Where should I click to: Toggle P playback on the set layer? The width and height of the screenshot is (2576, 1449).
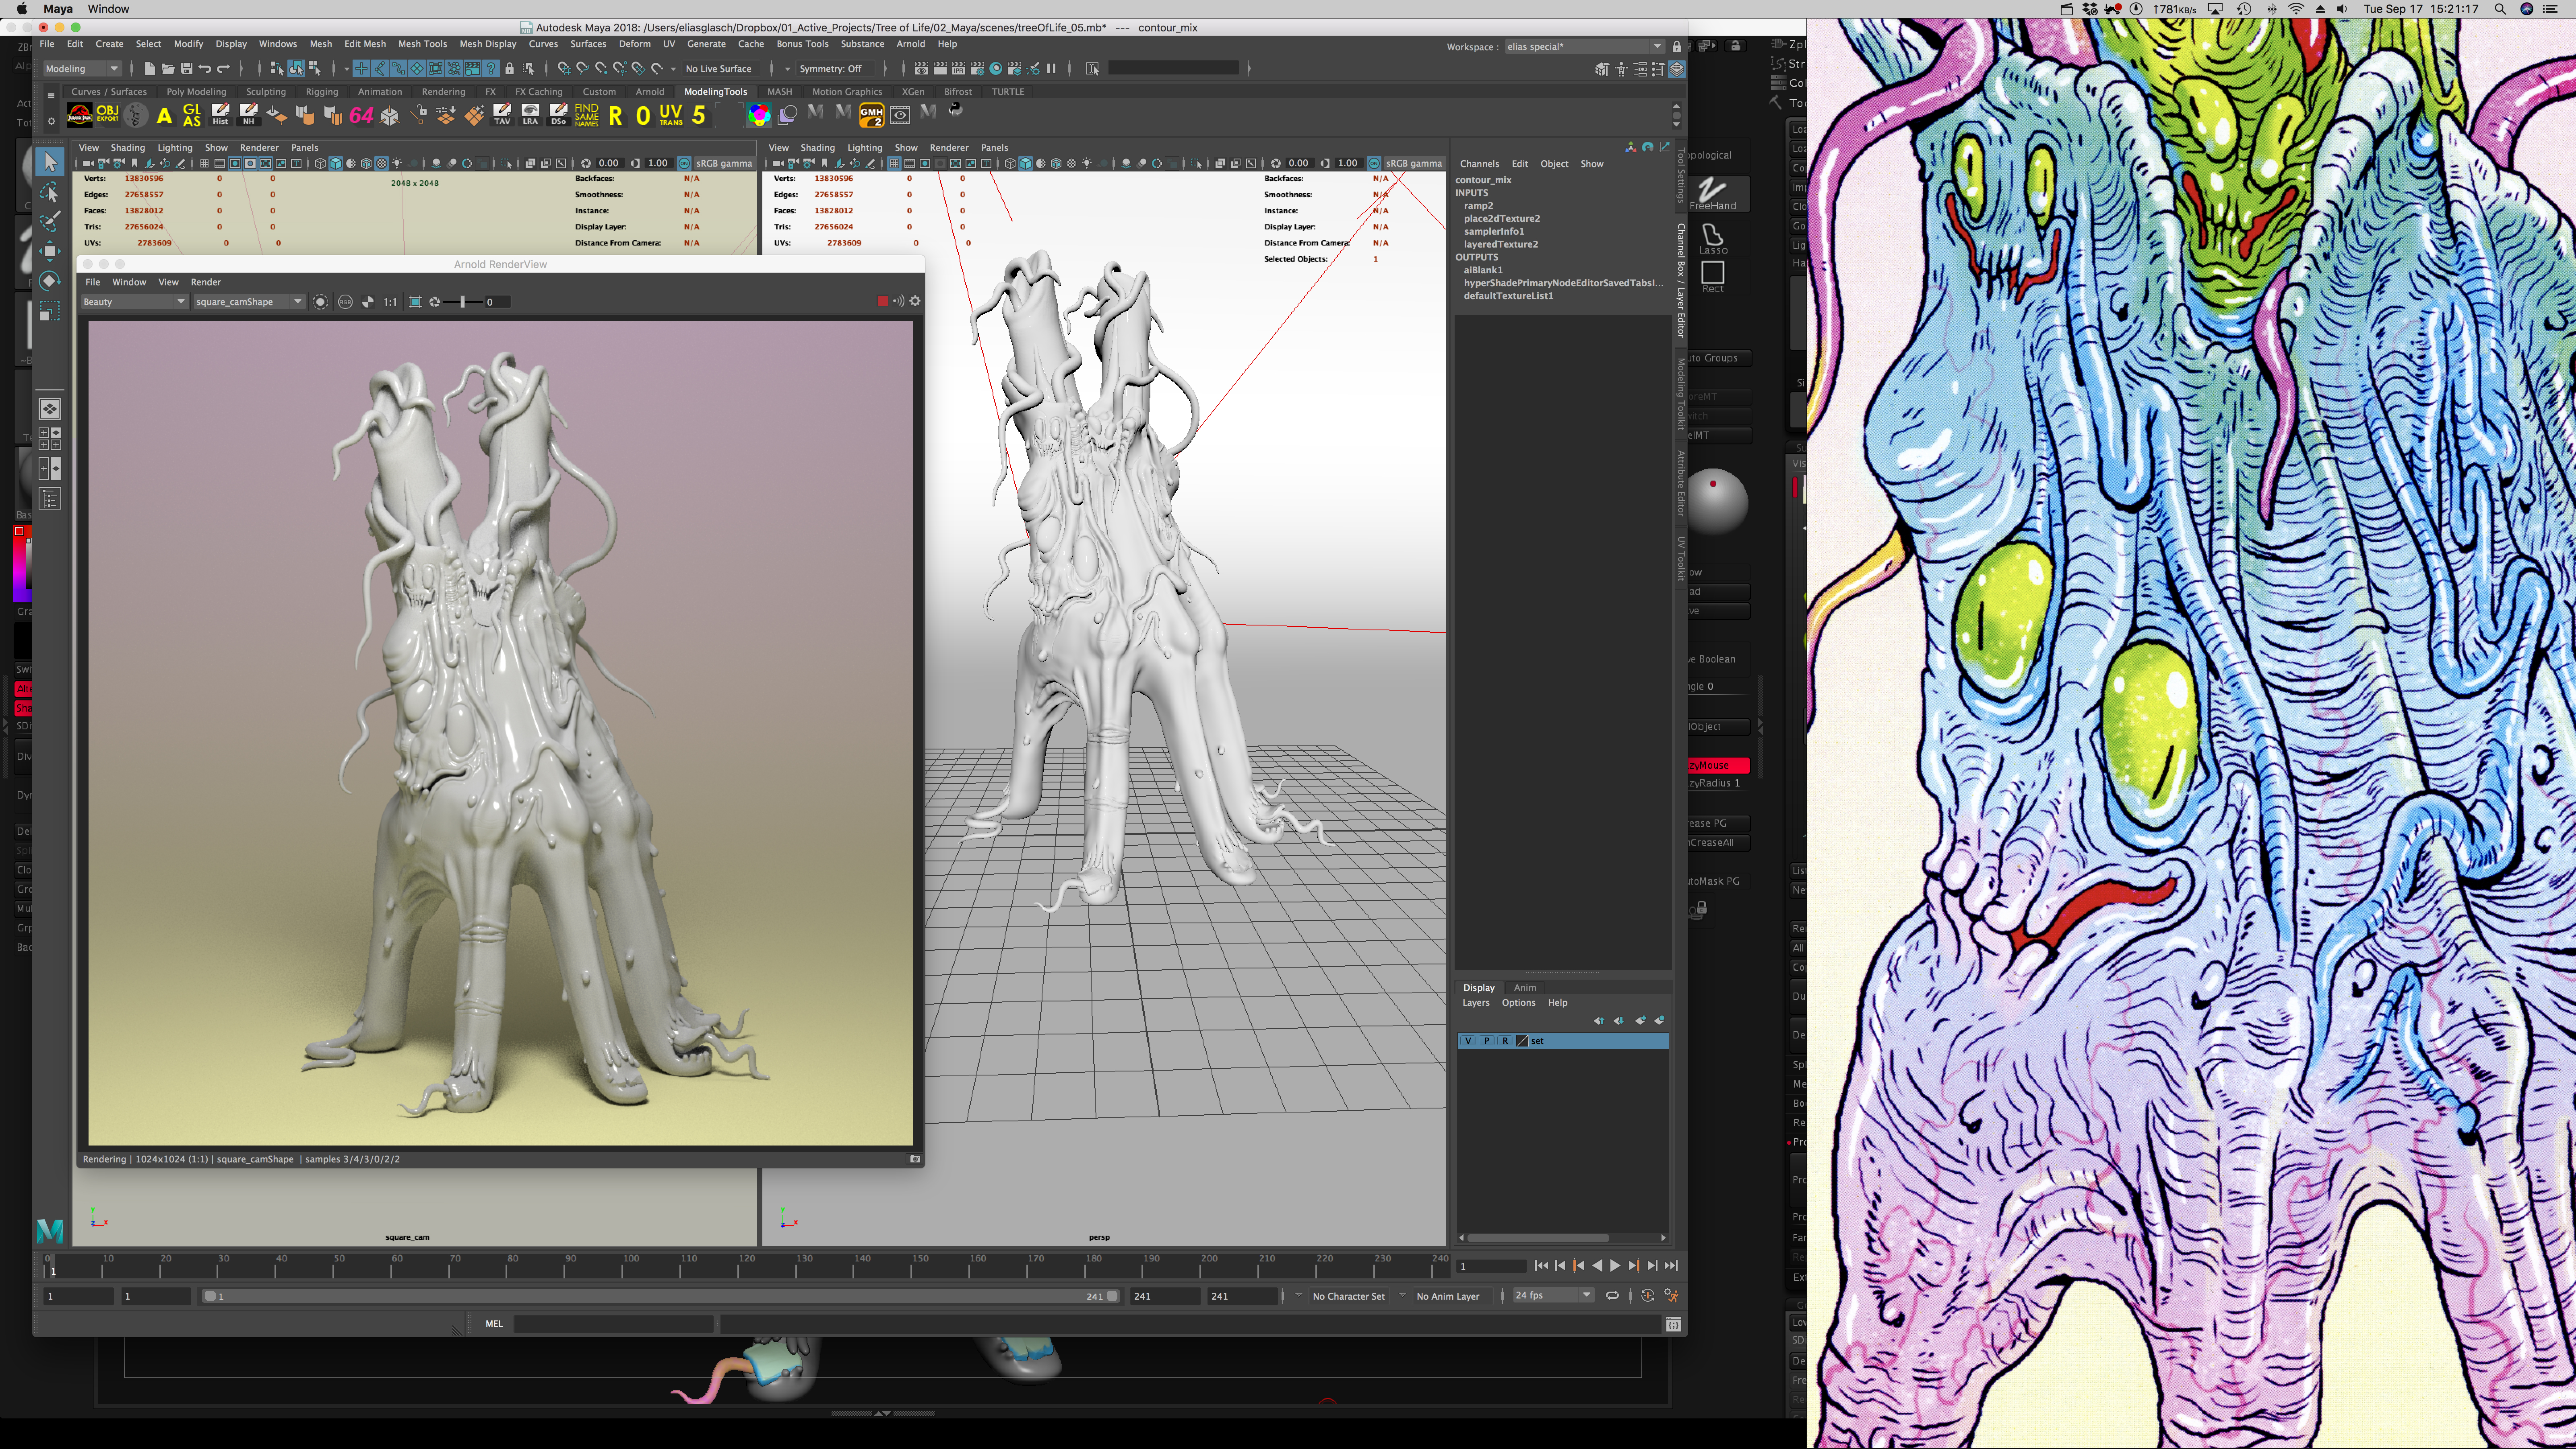click(1487, 1041)
